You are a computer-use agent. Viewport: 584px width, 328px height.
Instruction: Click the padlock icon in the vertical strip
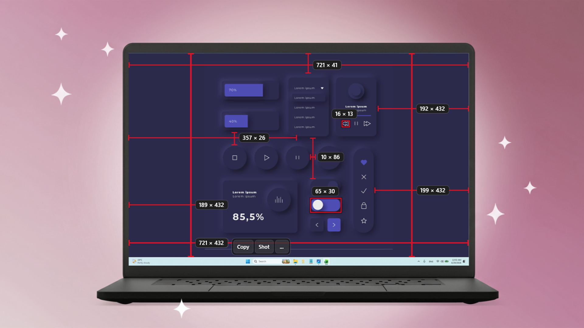click(364, 206)
